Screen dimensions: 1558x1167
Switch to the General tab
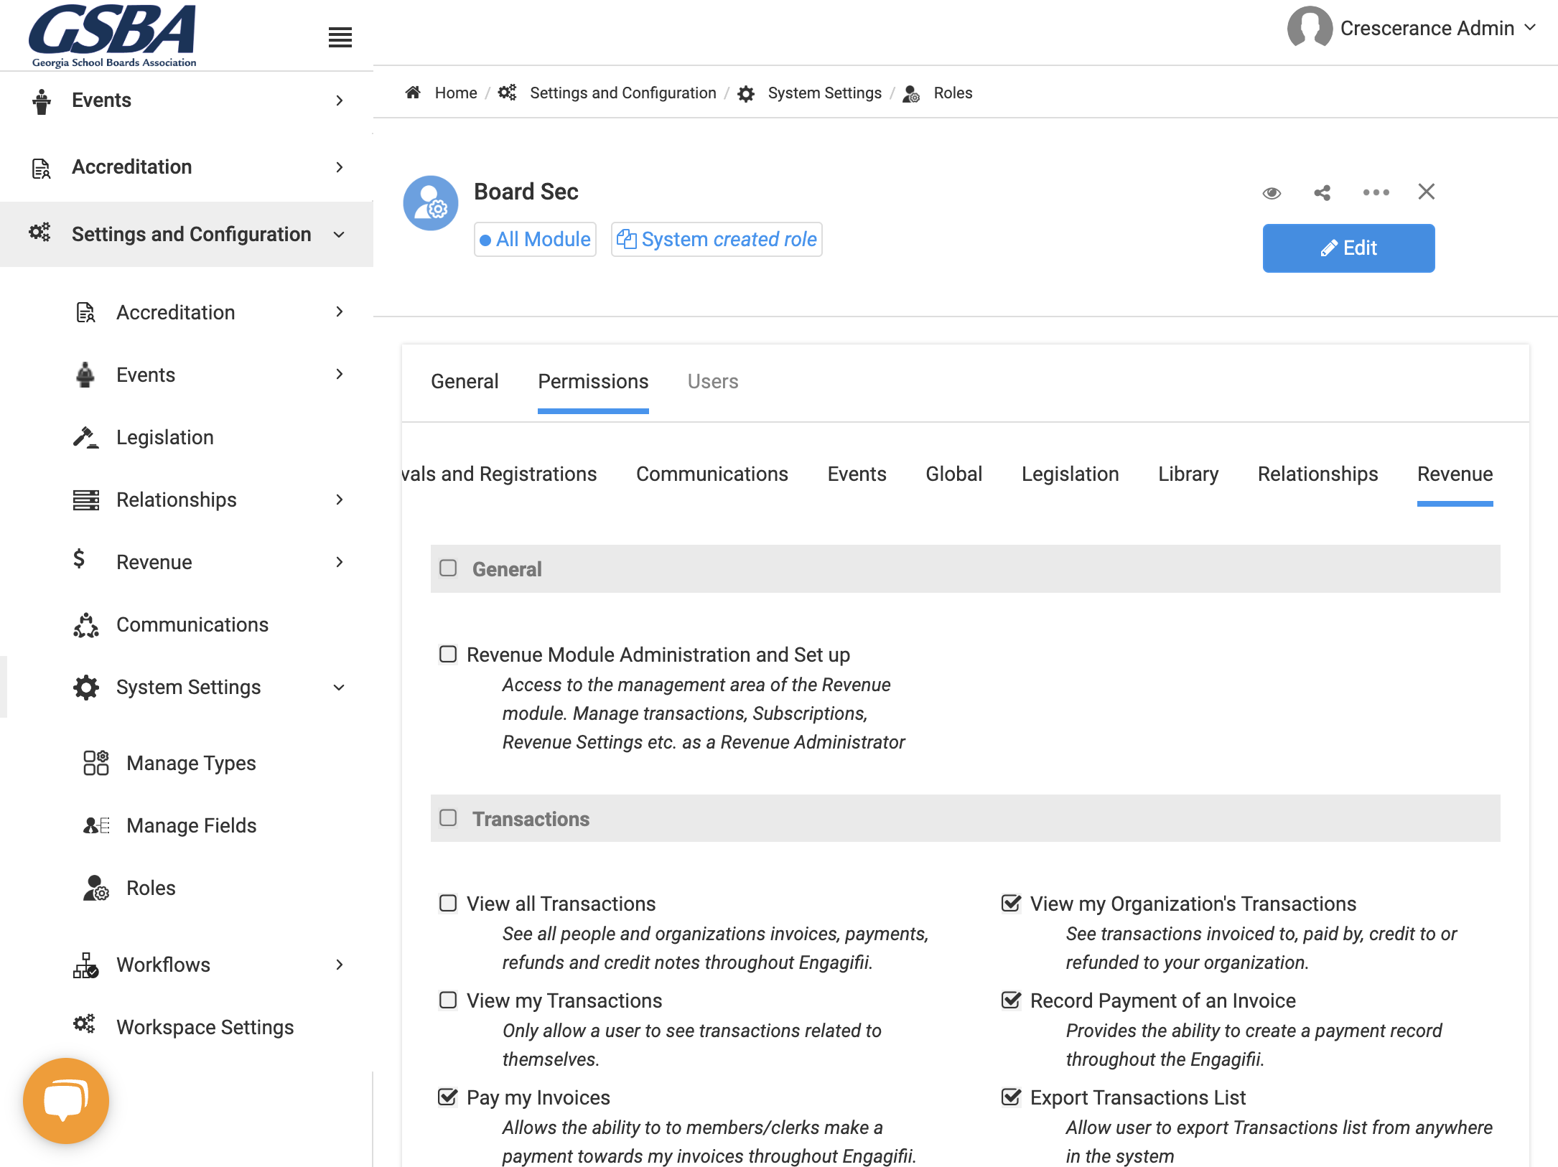click(465, 381)
